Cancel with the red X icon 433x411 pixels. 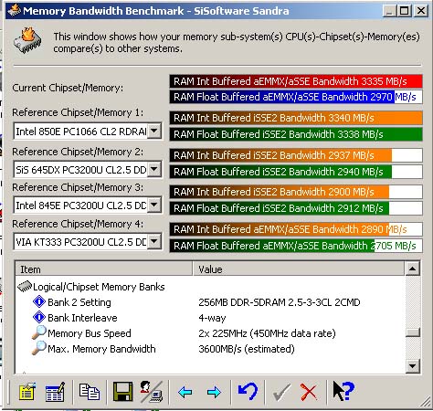tap(309, 392)
